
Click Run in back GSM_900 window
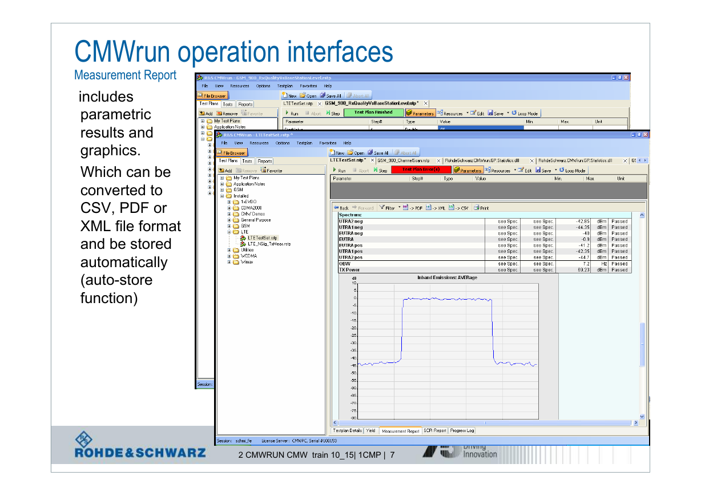[292, 114]
